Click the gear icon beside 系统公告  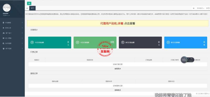click(x=3, y=28)
